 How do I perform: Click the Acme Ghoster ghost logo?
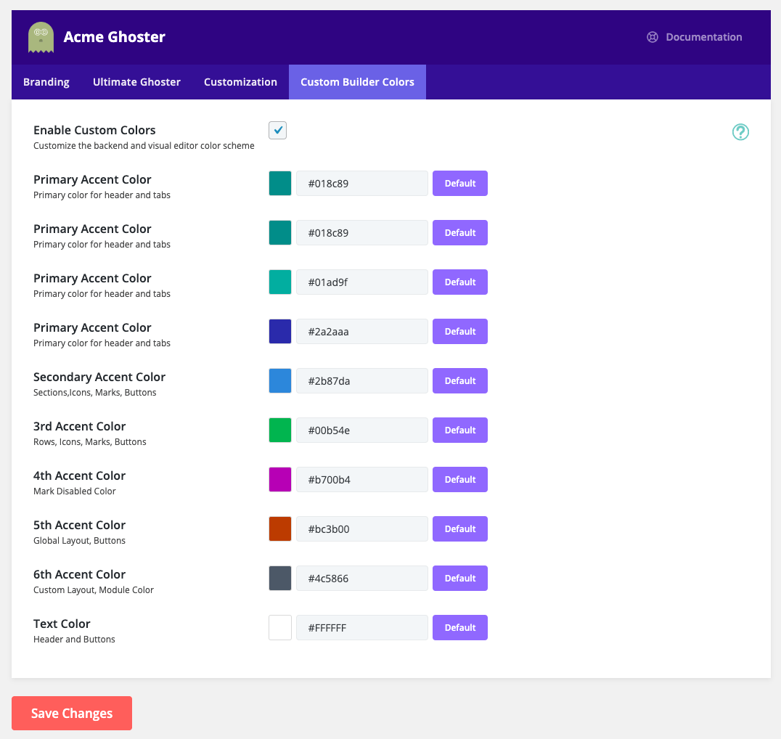coord(41,37)
